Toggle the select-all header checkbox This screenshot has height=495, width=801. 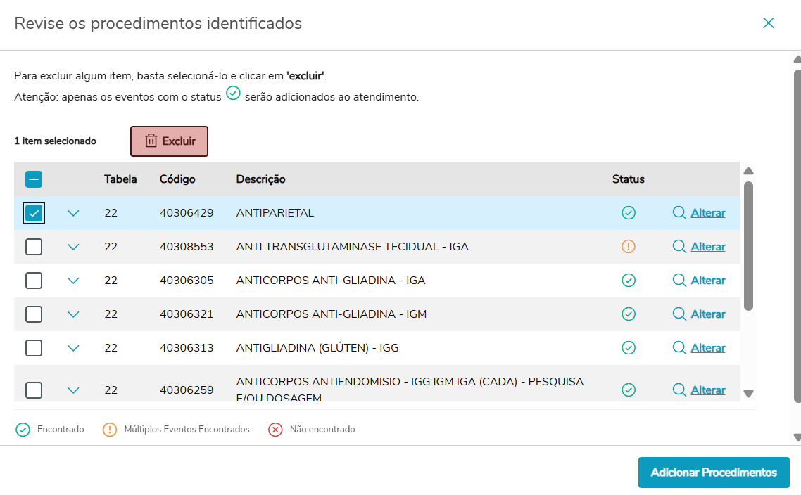(x=34, y=179)
